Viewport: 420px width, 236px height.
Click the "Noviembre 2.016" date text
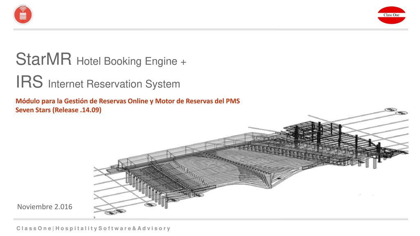[45, 206]
